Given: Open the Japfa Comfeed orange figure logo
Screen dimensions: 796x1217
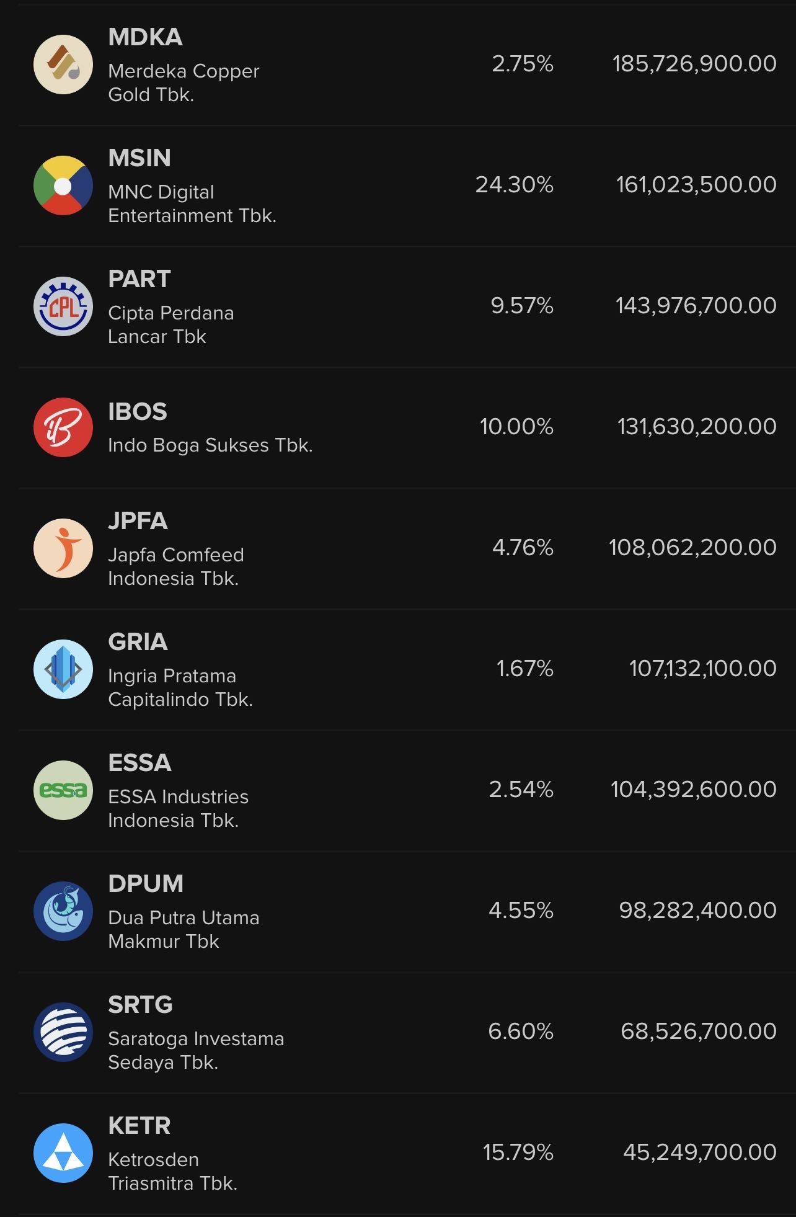Looking at the screenshot, I should pyautogui.click(x=63, y=548).
